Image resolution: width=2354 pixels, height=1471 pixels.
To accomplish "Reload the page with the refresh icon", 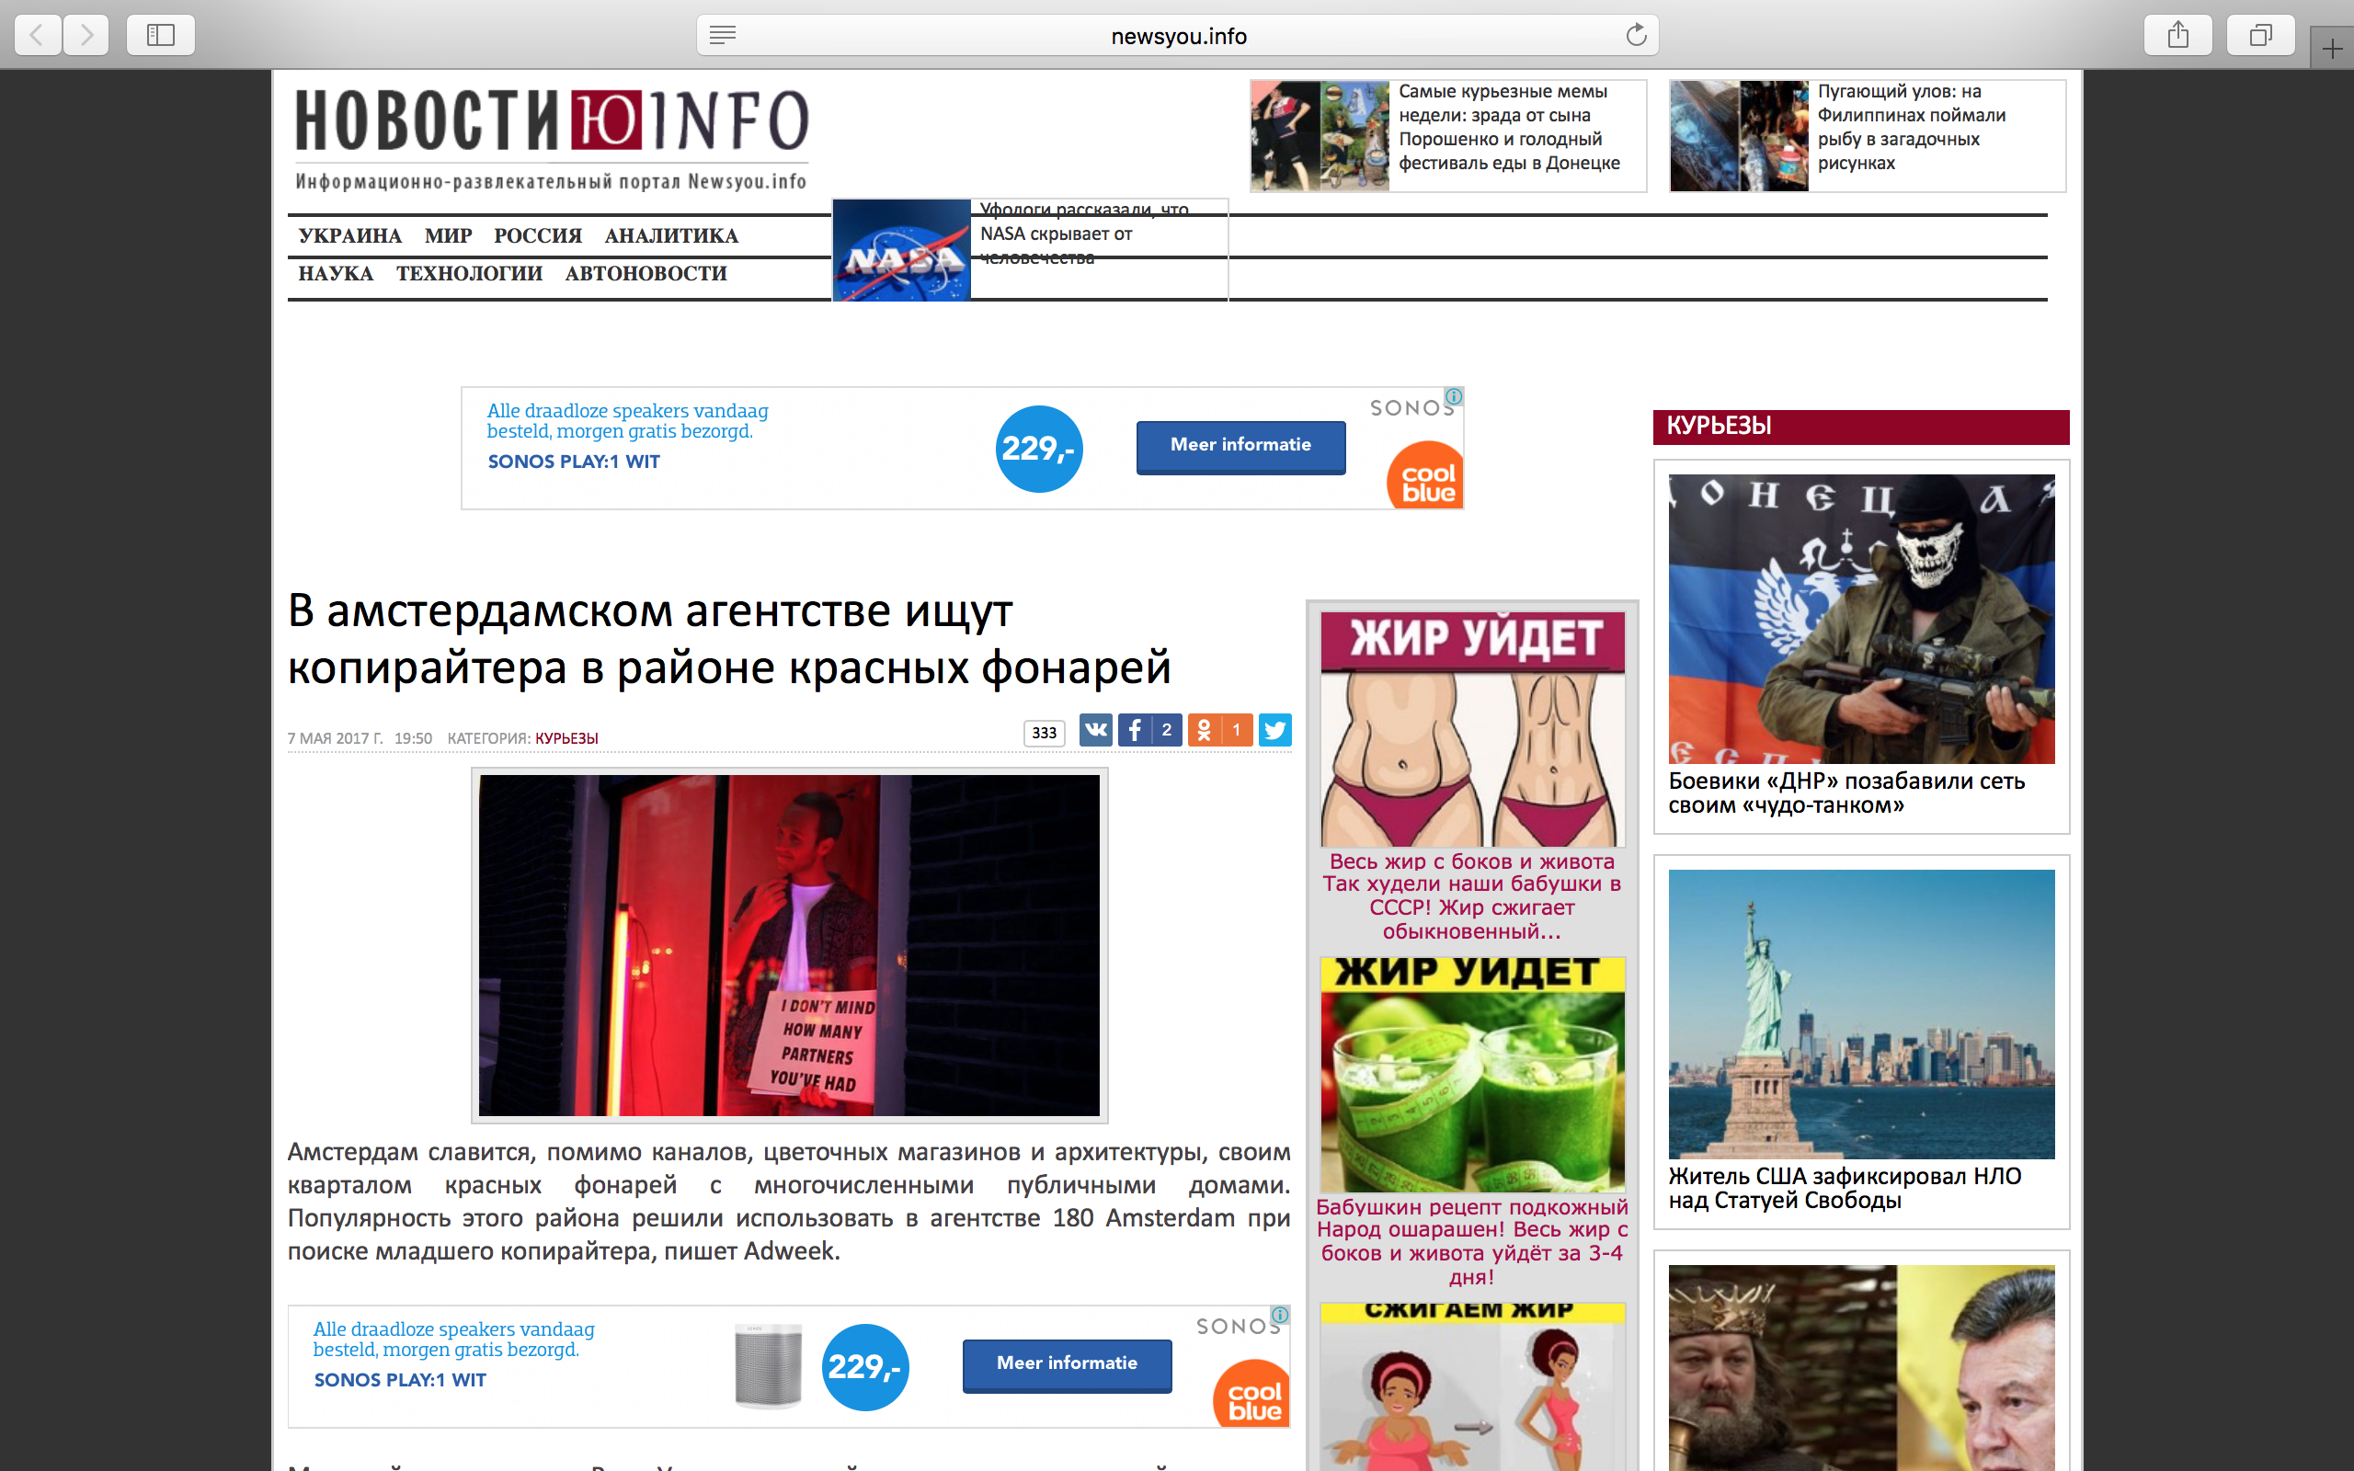I will (x=1635, y=36).
